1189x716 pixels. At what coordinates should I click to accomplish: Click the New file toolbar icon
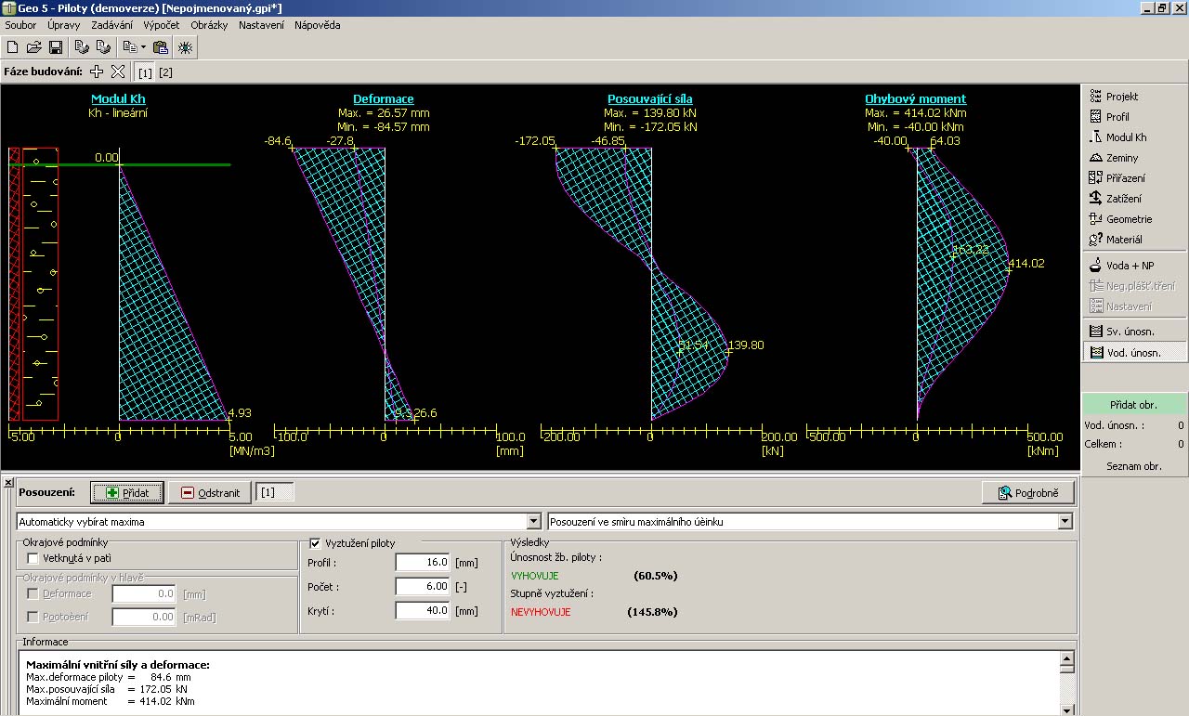tap(12, 47)
